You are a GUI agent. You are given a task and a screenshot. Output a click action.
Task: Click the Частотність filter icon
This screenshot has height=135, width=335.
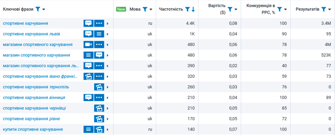pos(187,9)
